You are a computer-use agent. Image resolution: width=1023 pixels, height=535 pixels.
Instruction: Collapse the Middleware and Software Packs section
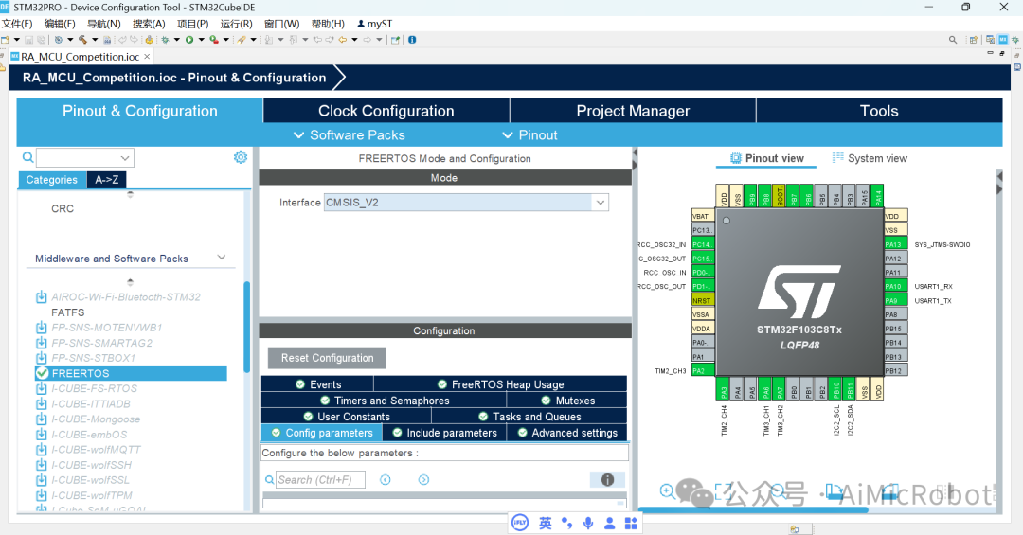click(x=221, y=257)
